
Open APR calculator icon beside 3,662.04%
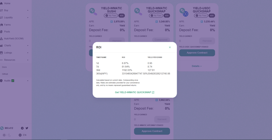coord(157,100)
